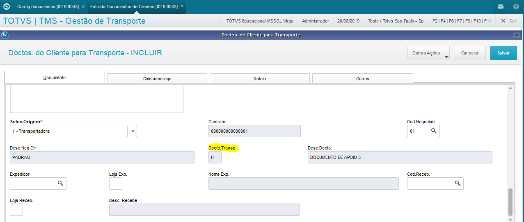Screen dimensions: 524x222
Task: Click the Docto.Transp field containing H
Action: 215,157
